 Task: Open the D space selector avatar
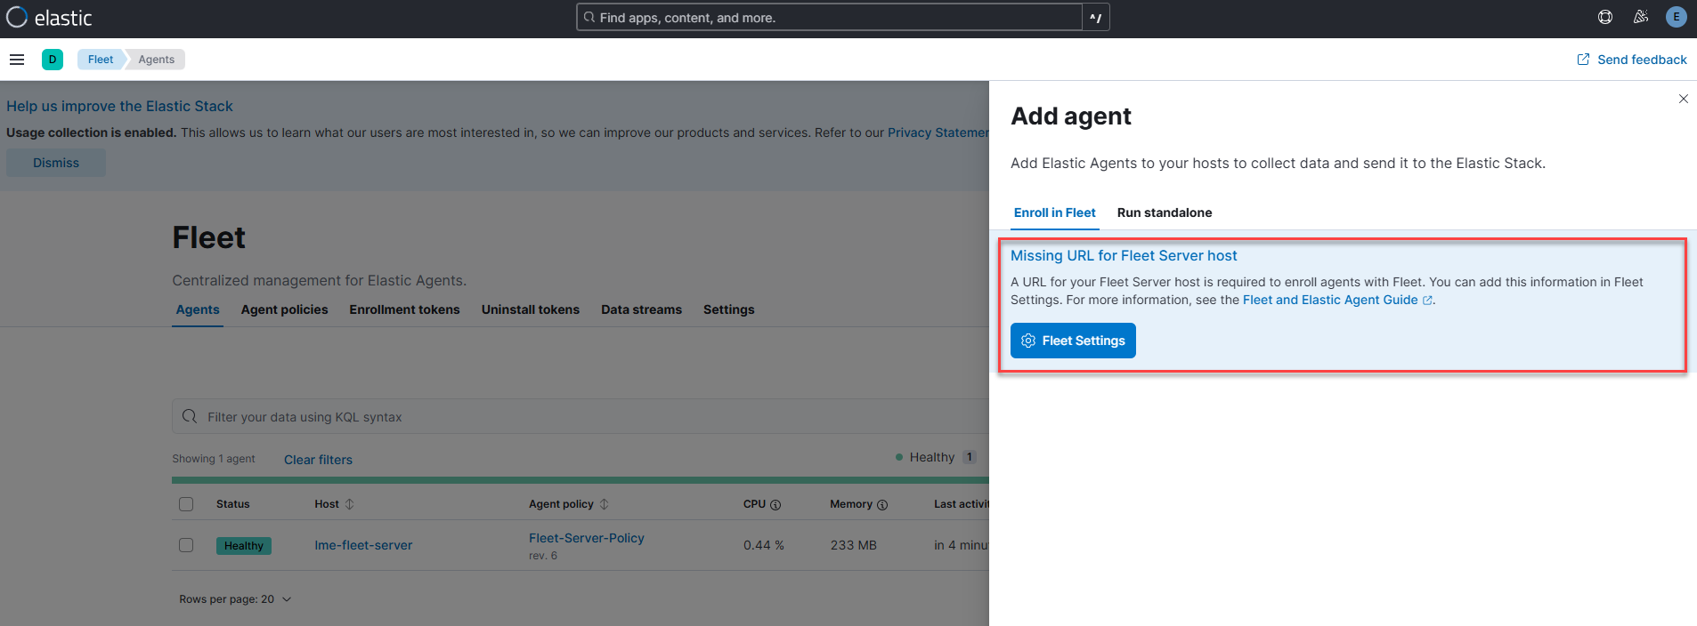click(x=53, y=60)
